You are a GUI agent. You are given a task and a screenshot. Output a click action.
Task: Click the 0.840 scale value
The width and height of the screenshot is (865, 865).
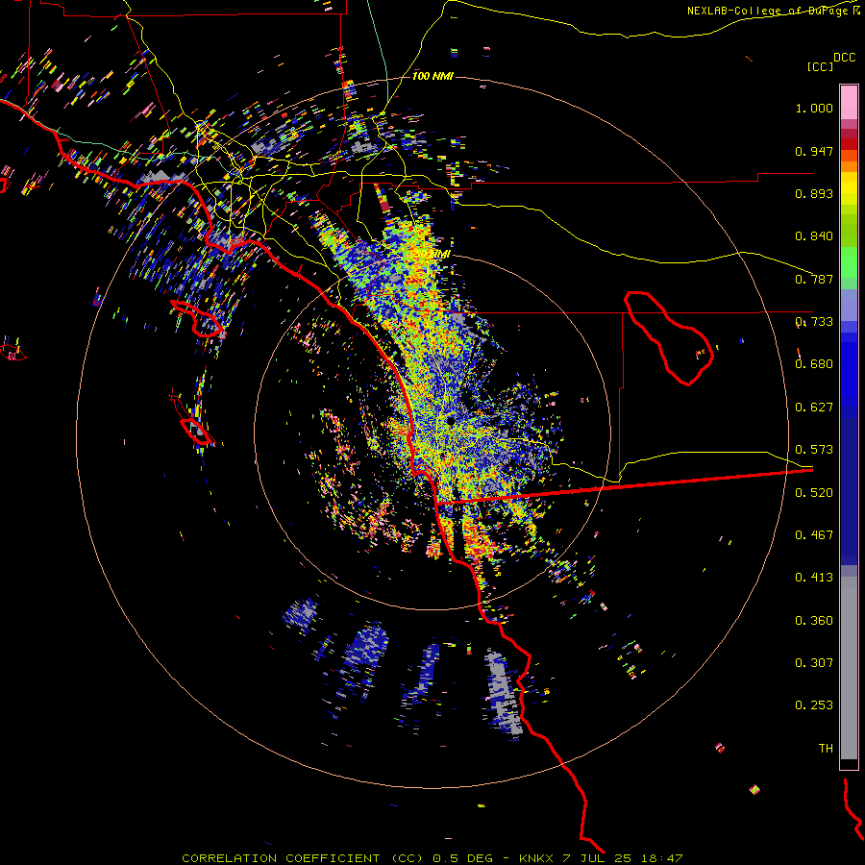pyautogui.click(x=814, y=236)
